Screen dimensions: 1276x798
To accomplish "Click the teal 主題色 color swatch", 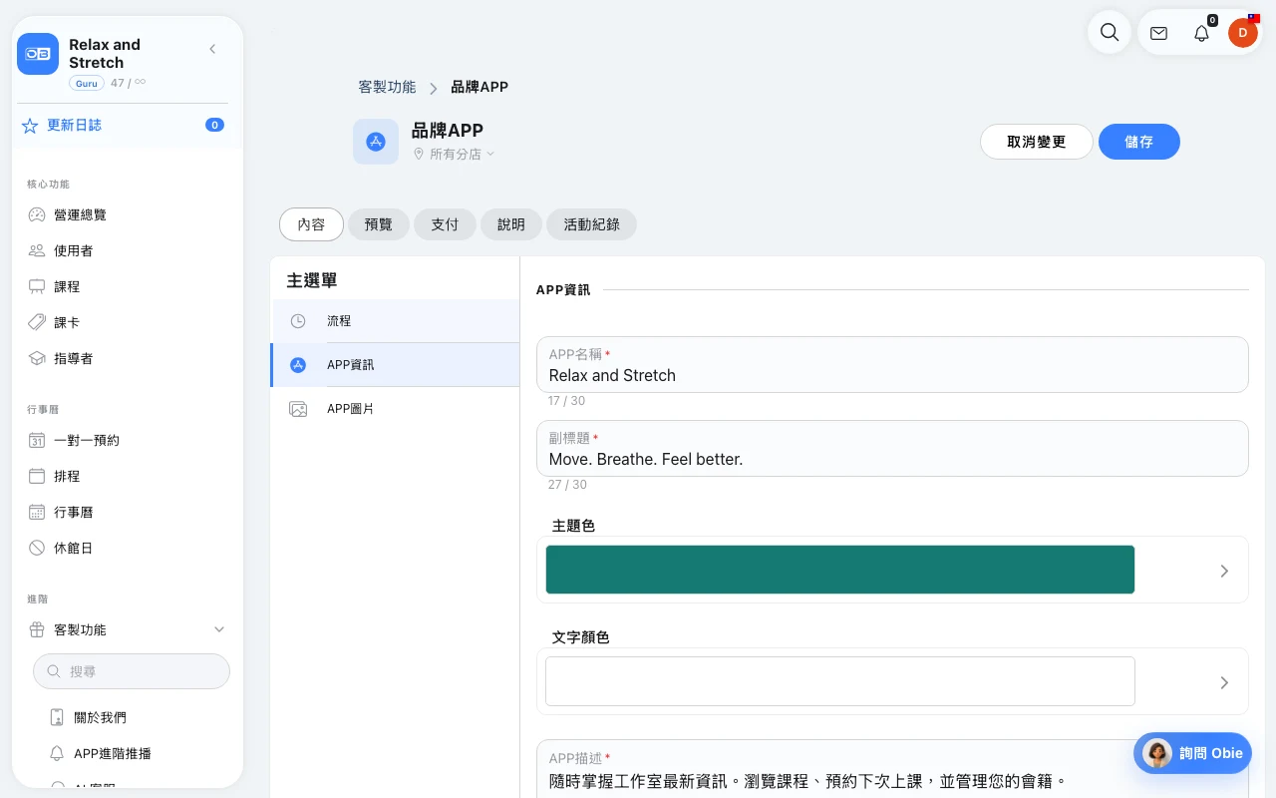I will pyautogui.click(x=839, y=570).
